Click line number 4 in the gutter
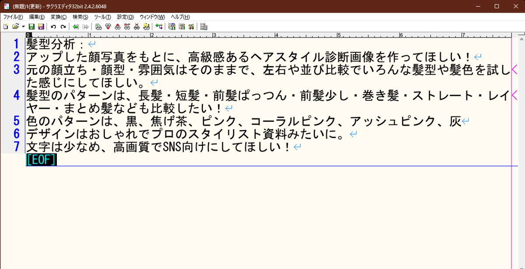525x269 pixels. [17, 95]
